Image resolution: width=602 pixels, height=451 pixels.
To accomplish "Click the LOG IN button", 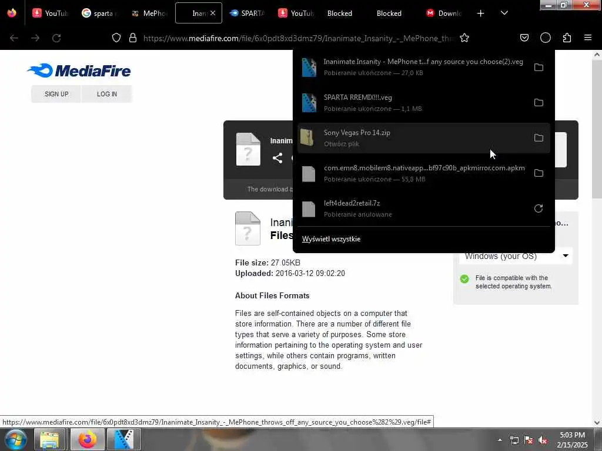I will pyautogui.click(x=107, y=94).
